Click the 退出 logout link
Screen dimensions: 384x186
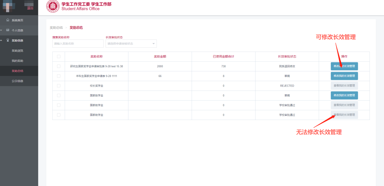(x=30, y=8)
